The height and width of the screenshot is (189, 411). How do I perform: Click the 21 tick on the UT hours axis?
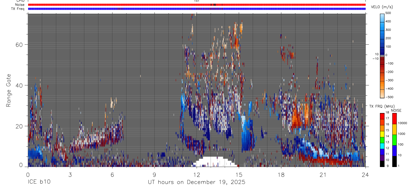(323, 174)
